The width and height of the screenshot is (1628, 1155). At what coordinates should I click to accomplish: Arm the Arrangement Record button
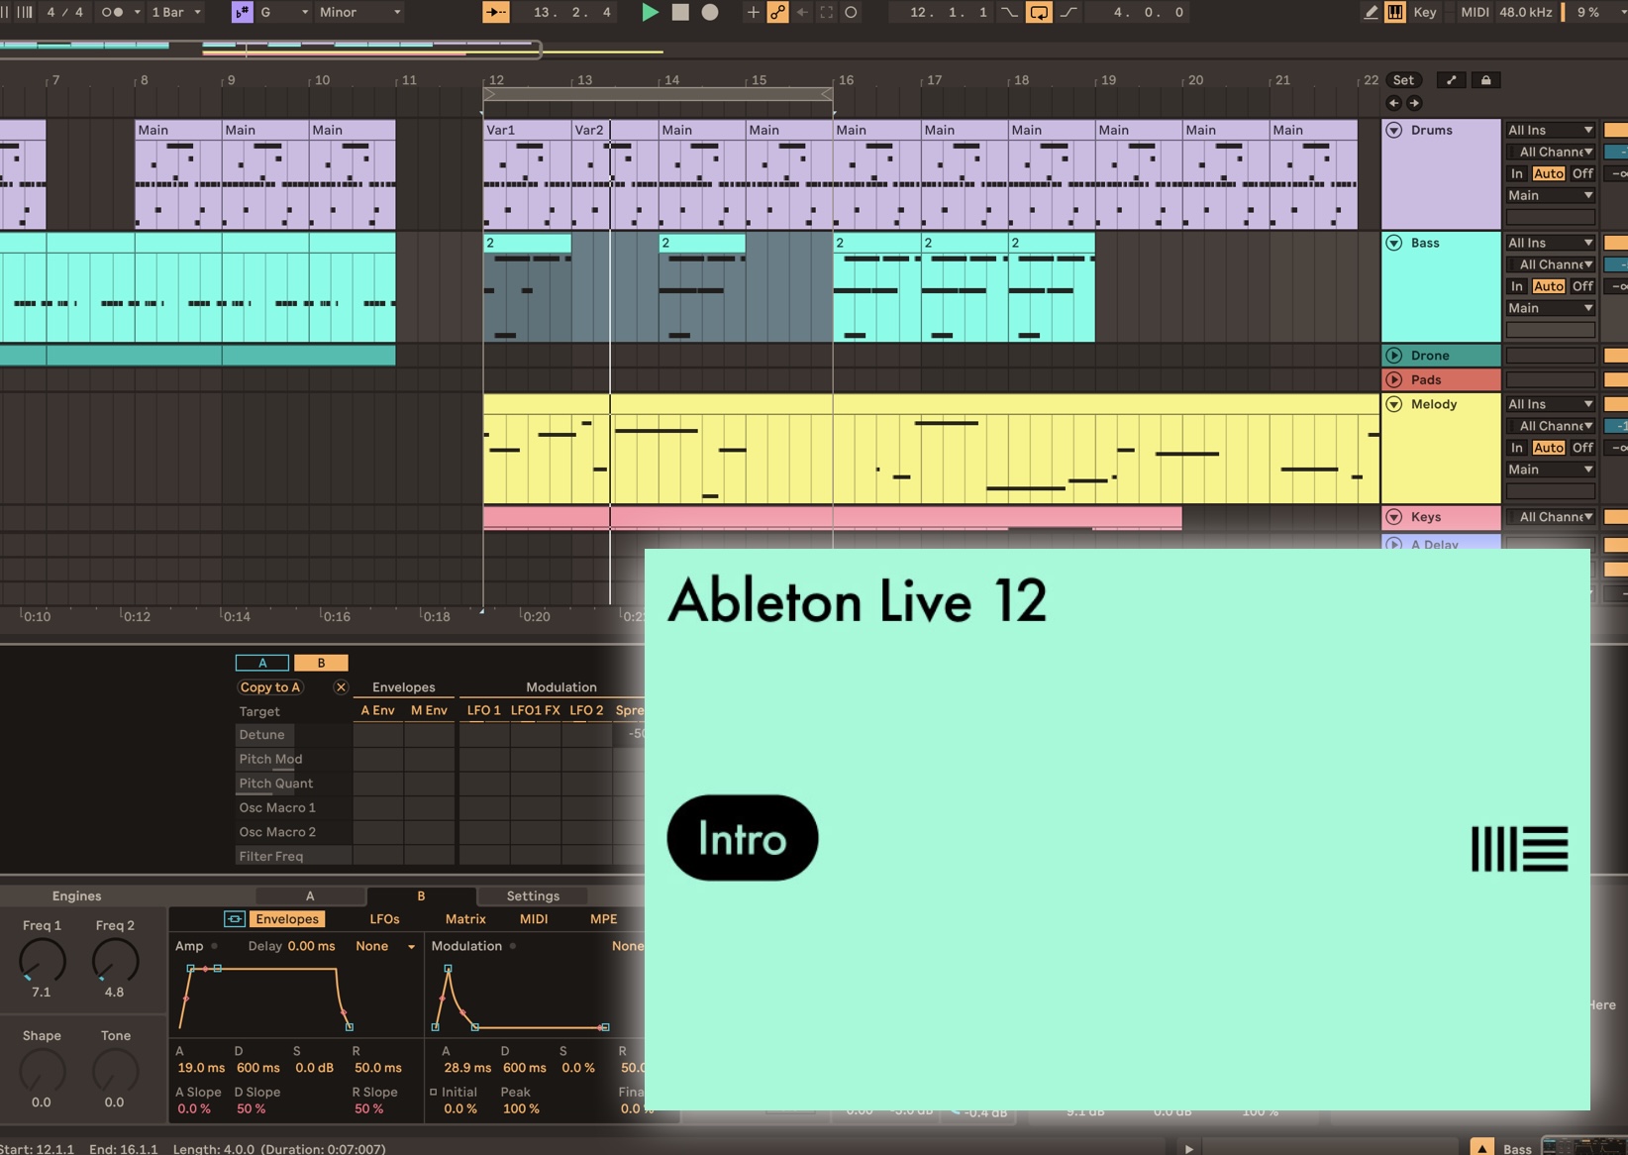pos(710,12)
